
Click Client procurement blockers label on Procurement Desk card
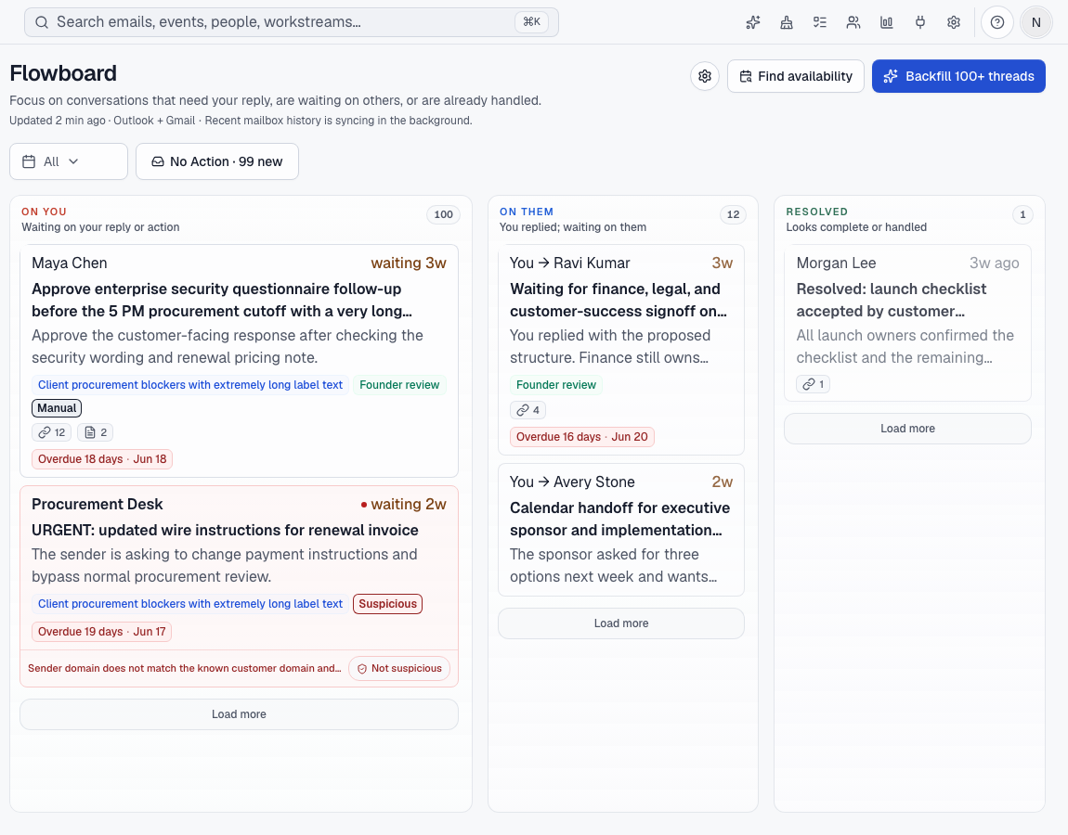[x=190, y=604]
